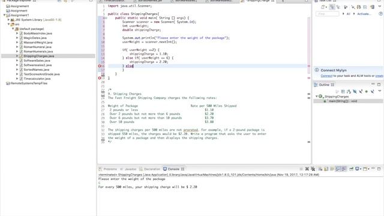Open the Outline view menu arrow
This screenshot has height=216, width=384.
click(x=380, y=91)
